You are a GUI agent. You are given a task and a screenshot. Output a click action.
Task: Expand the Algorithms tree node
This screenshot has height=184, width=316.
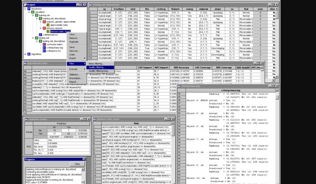25,54
